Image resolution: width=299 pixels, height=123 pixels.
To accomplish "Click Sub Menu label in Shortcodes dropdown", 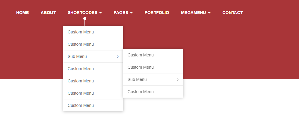I will (x=77, y=56).
